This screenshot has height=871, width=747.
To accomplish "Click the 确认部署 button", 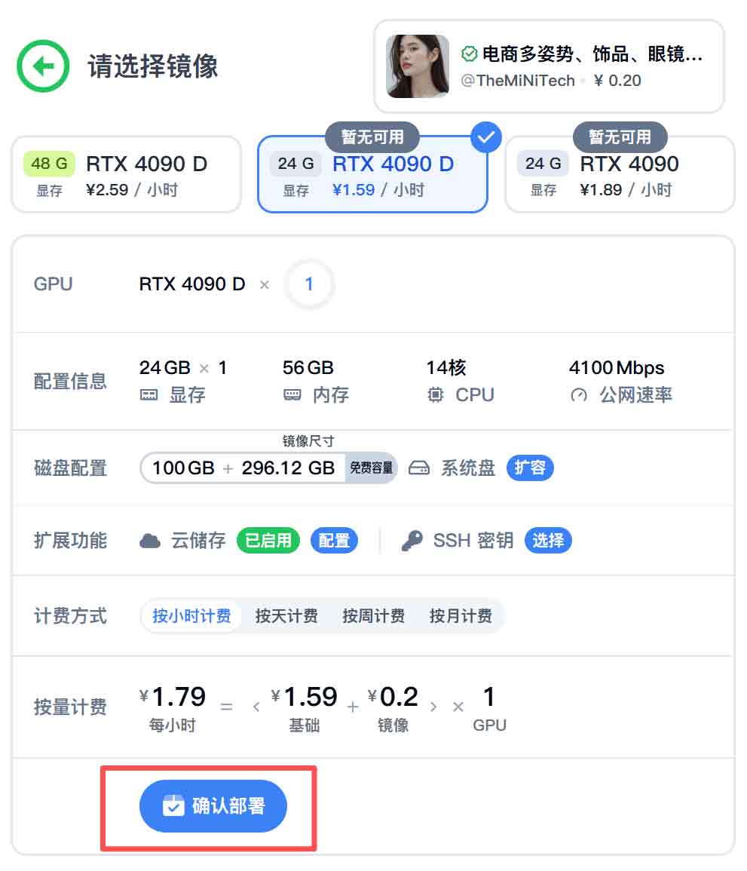I will (x=213, y=806).
